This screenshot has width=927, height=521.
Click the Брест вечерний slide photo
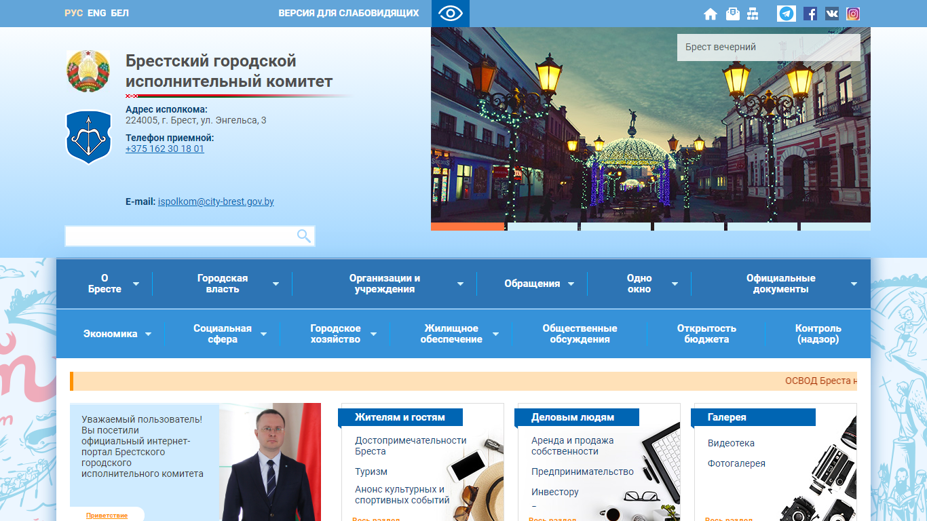pyautogui.click(x=650, y=125)
